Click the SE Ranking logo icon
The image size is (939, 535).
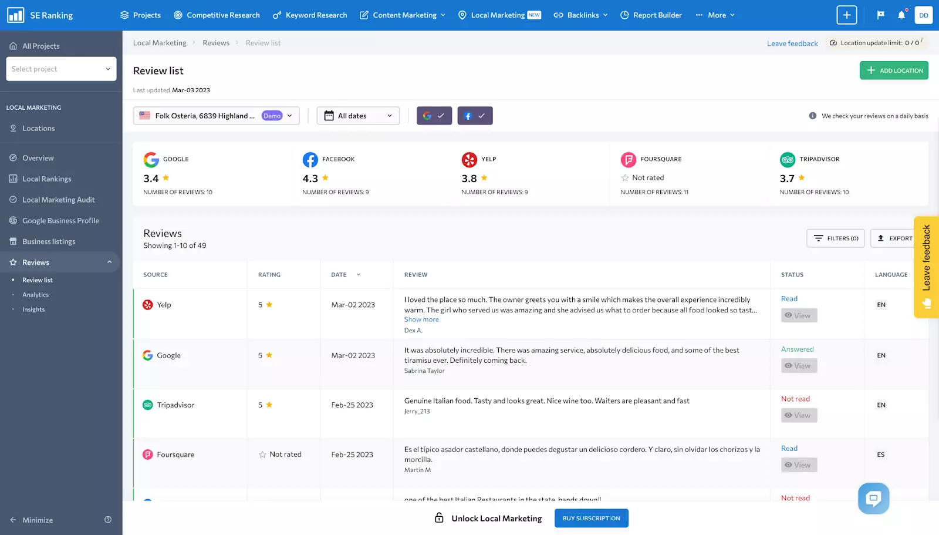(15, 15)
